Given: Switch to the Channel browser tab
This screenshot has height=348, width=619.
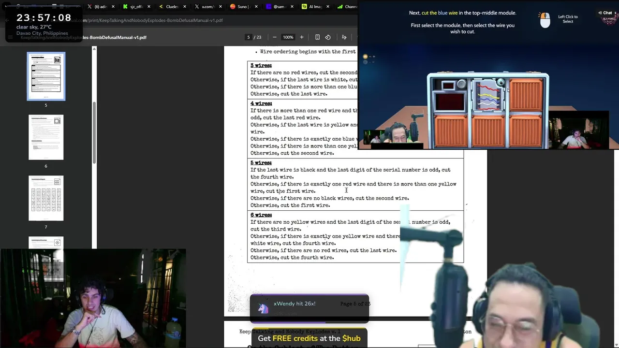Looking at the screenshot, I should tap(347, 7).
